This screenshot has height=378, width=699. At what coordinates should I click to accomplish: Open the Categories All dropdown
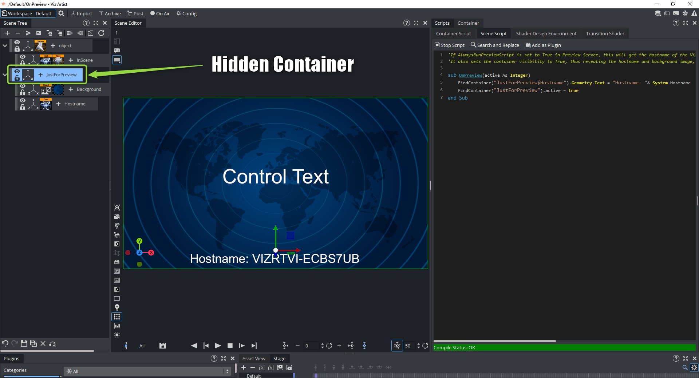(147, 371)
